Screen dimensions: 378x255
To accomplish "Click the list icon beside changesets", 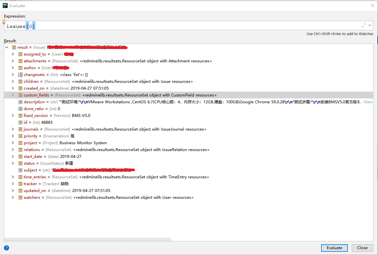I will pos(20,74).
